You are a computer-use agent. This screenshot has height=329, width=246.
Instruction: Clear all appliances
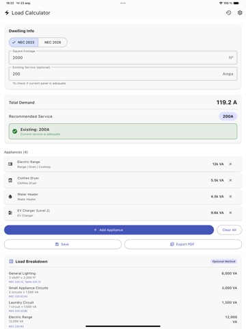coord(229,230)
